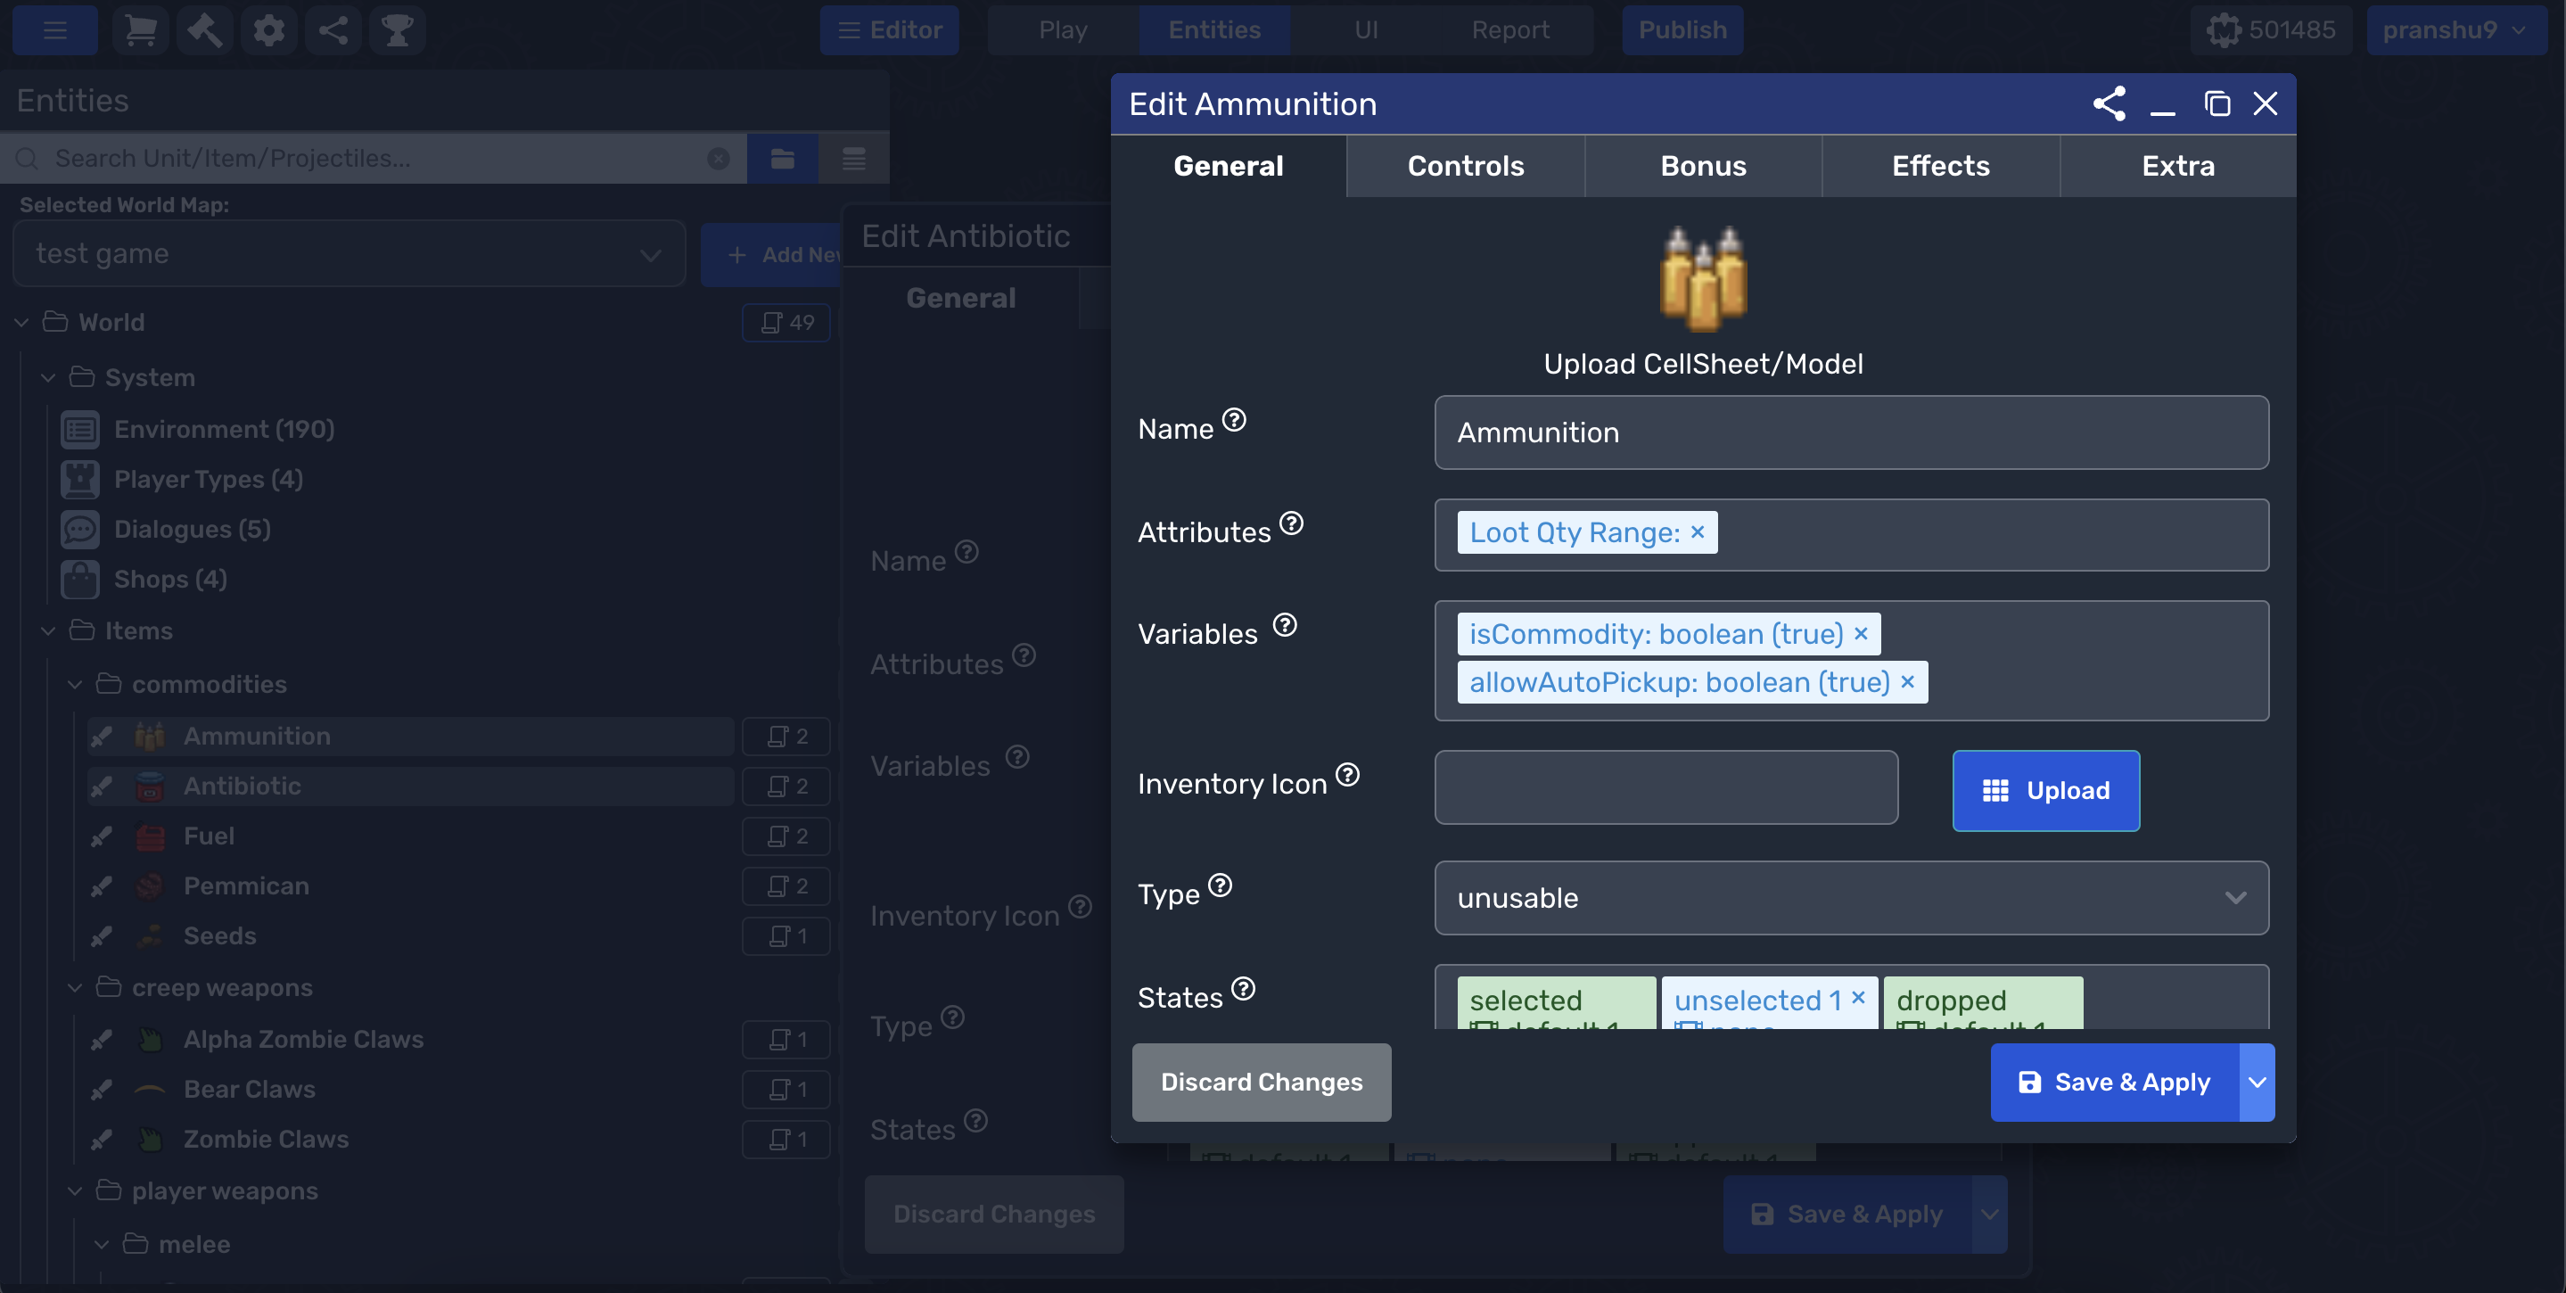2566x1293 pixels.
Task: Click the blue Upload button
Action: pos(2045,790)
